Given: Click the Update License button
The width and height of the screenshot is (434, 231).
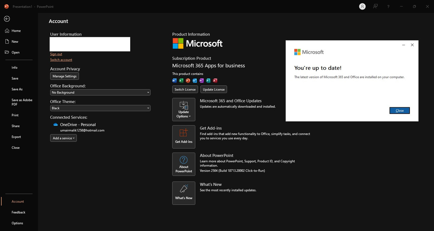Looking at the screenshot, I should pyautogui.click(x=214, y=89).
